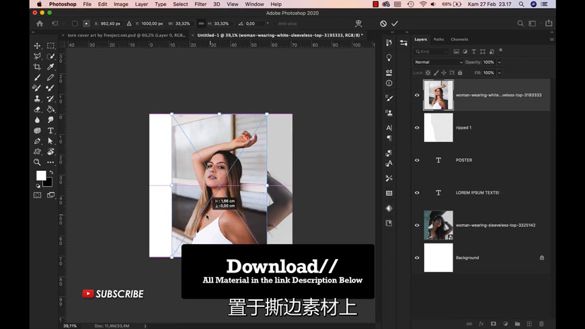Reset default foreground and background colors
Image resolution: width=585 pixels, height=329 pixels.
38,186
